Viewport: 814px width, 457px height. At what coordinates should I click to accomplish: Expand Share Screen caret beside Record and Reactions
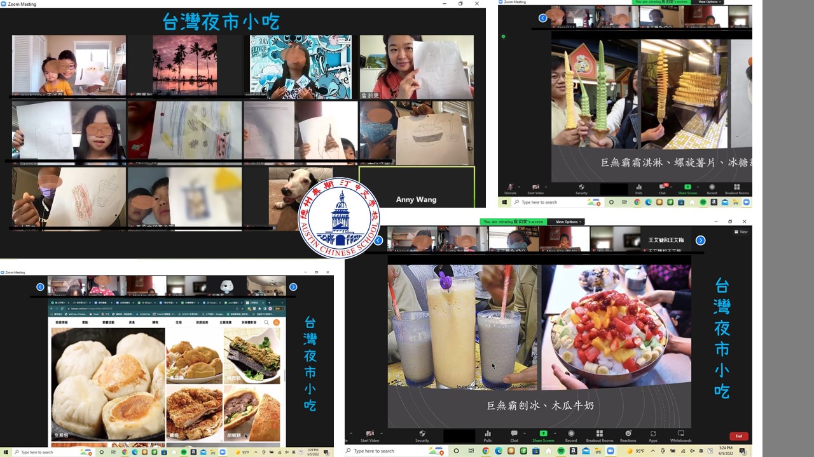tap(555, 433)
